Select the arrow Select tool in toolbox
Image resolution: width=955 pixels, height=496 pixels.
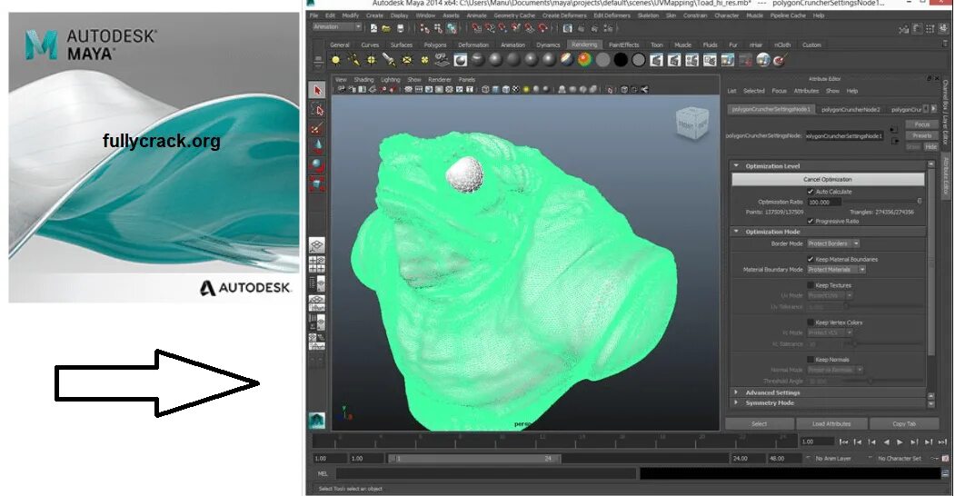click(317, 90)
